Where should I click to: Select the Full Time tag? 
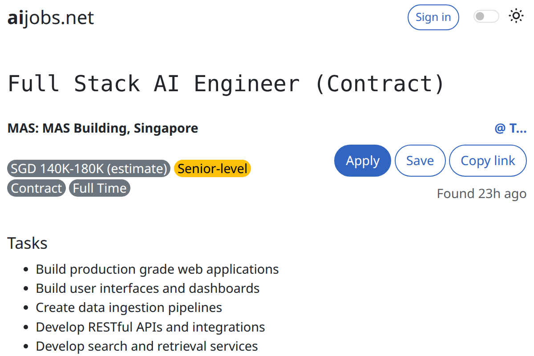click(x=100, y=188)
